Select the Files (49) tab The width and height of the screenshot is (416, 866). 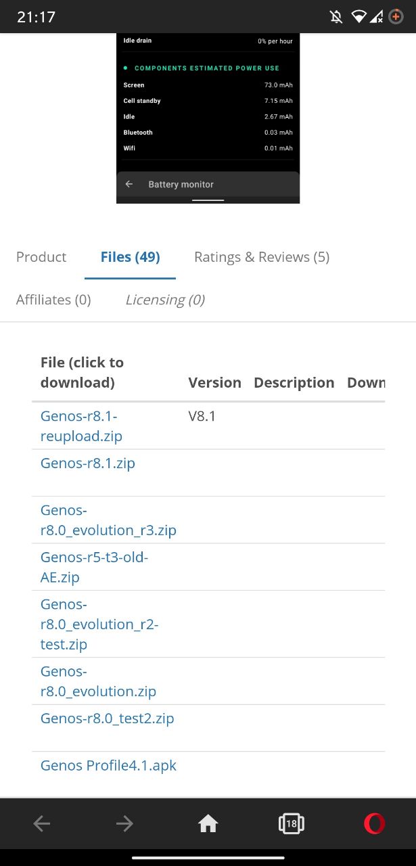pyautogui.click(x=130, y=257)
